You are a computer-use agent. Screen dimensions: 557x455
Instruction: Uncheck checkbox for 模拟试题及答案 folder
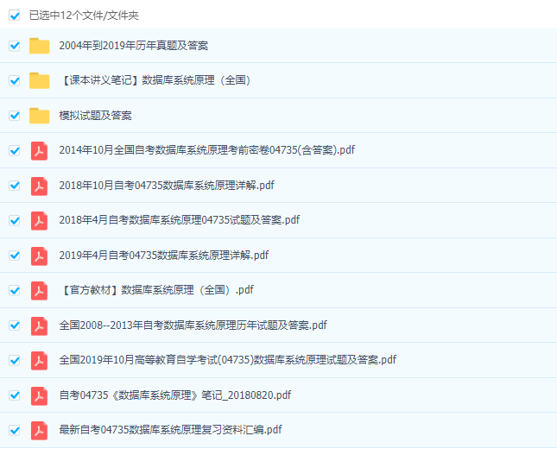click(14, 116)
